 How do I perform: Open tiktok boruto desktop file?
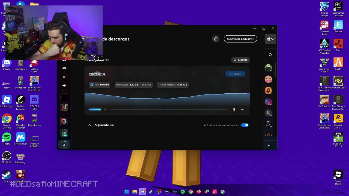click(x=34, y=120)
